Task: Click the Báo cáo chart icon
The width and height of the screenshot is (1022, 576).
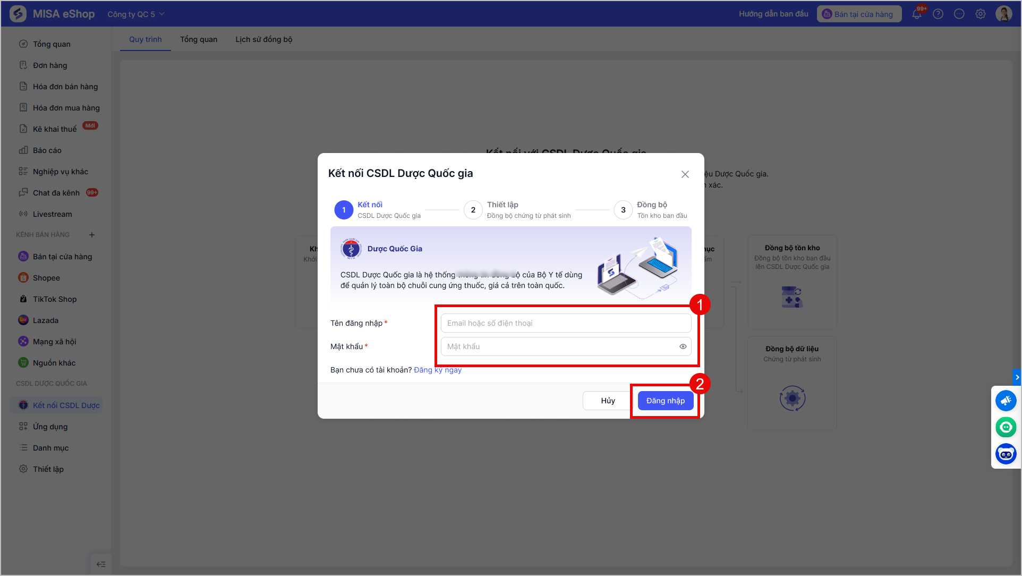Action: click(23, 150)
